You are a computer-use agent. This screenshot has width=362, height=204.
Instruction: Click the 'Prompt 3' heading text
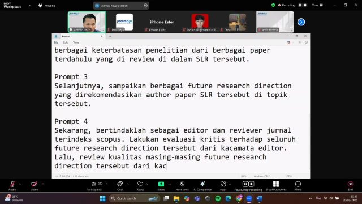coord(71,77)
